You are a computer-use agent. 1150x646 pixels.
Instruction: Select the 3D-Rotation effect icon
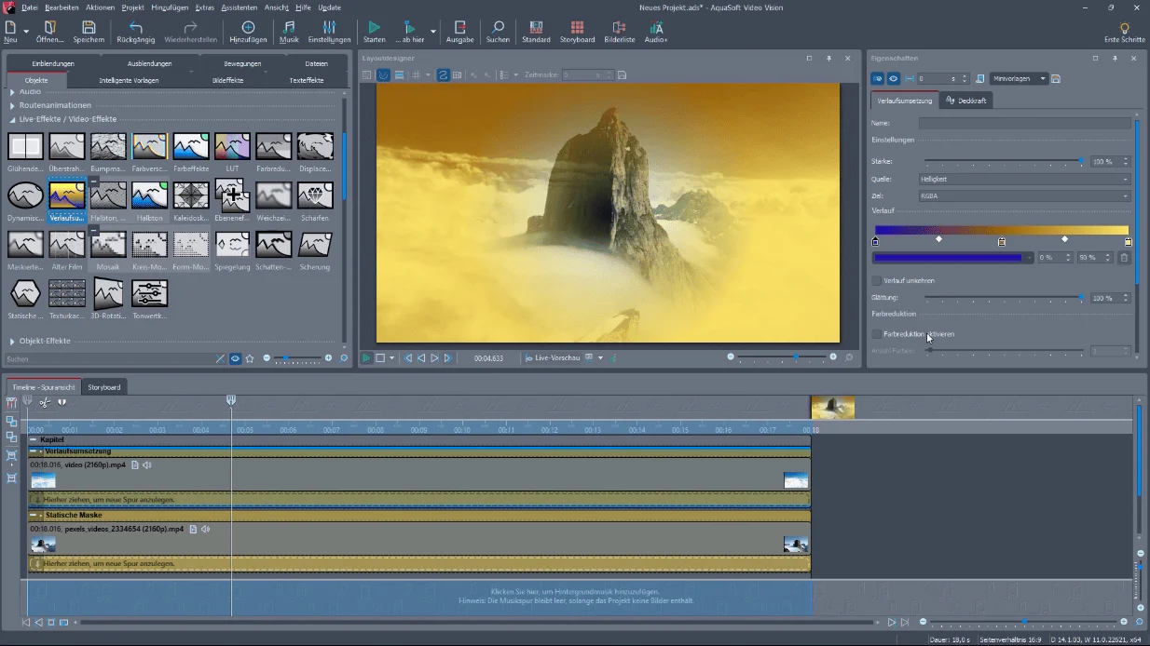[x=108, y=293]
